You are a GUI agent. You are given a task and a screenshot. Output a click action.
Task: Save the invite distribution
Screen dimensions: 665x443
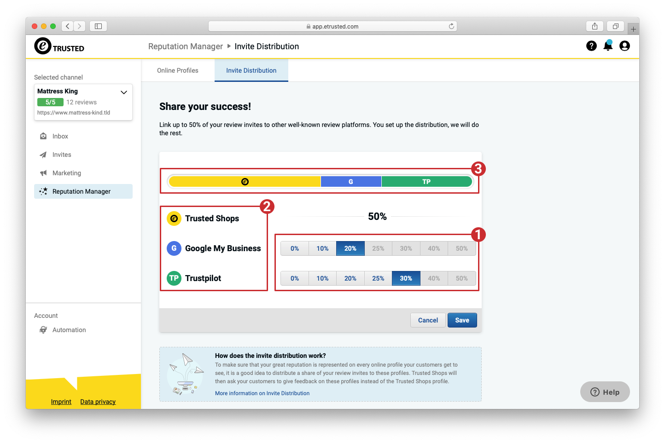click(462, 320)
